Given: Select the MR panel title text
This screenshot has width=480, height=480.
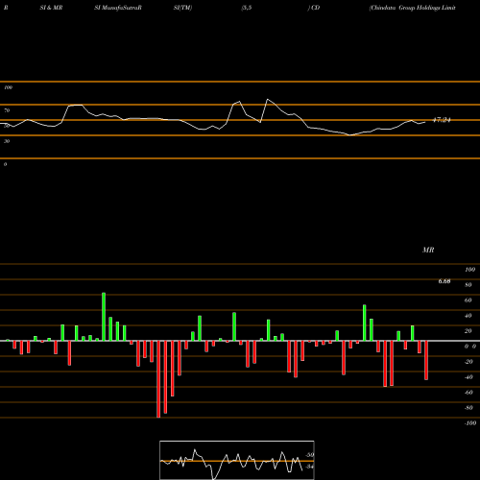Looking at the screenshot, I should 428,250.
